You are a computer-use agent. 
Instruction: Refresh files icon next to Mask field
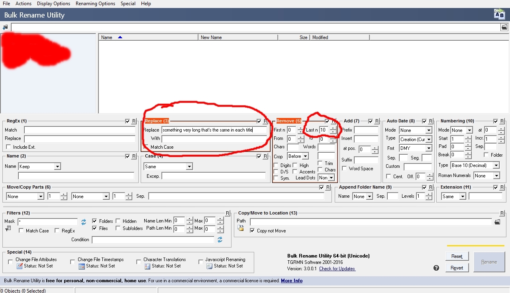[84, 222]
